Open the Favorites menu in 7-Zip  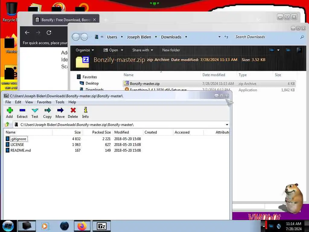tap(44, 102)
